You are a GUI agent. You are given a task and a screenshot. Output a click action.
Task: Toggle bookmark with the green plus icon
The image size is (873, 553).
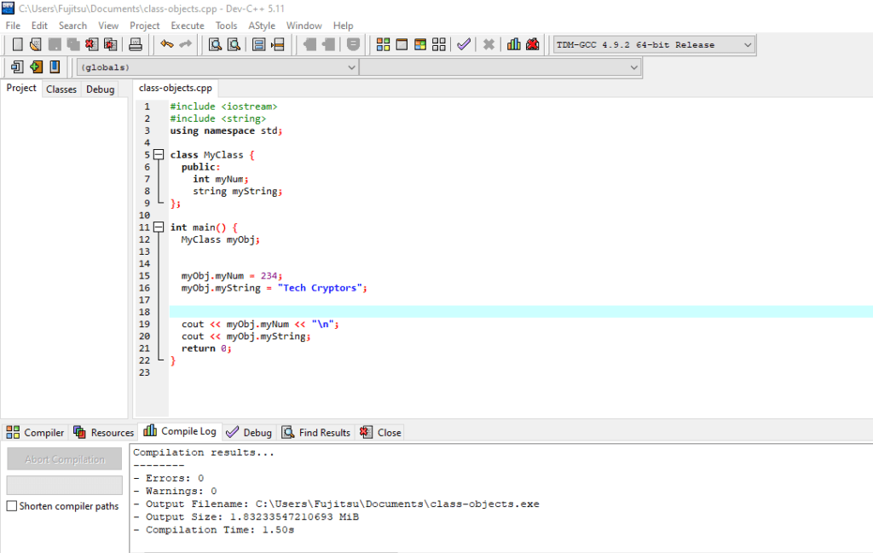coord(36,66)
